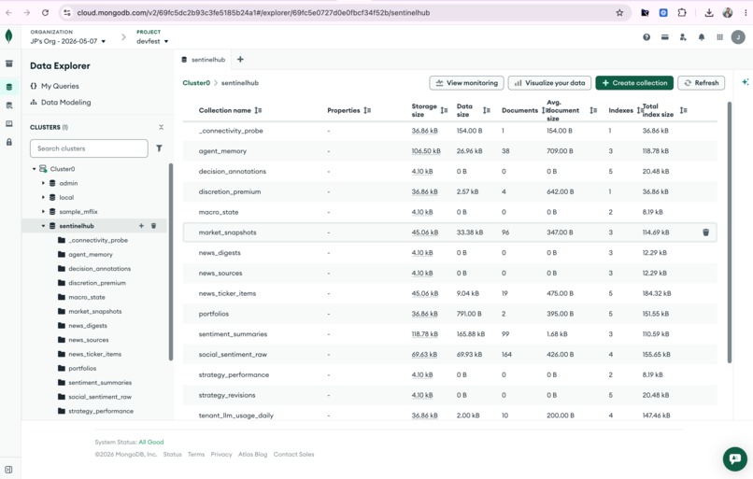The image size is (753, 479).
Task: Click the Terms footer link
Action: [196, 454]
